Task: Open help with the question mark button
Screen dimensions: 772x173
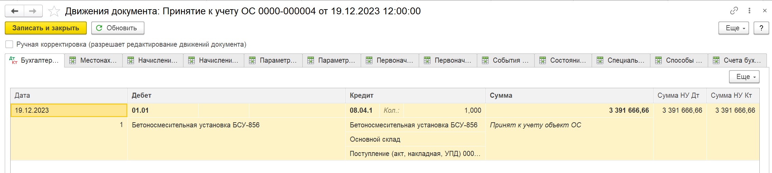Action: tap(761, 28)
